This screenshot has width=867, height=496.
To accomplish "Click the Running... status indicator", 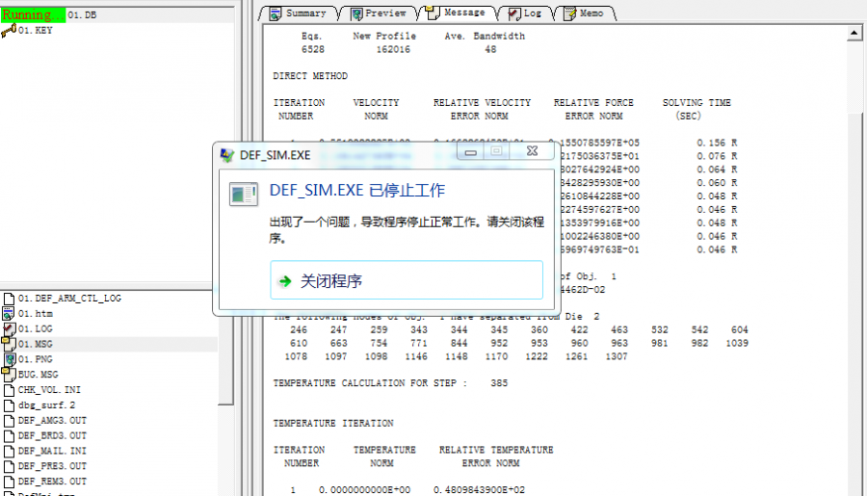I will tap(33, 15).
